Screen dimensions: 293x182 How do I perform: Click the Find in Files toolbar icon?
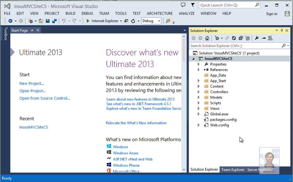coord(168,21)
